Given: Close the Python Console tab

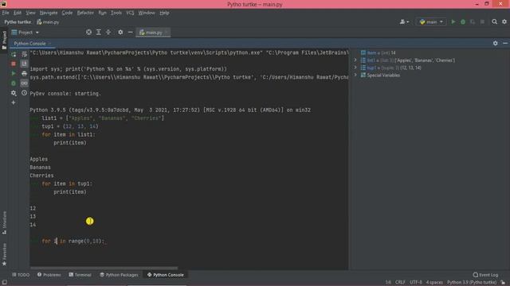Looking at the screenshot, I should tap(49, 44).
